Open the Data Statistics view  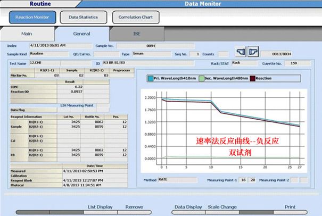84,17
